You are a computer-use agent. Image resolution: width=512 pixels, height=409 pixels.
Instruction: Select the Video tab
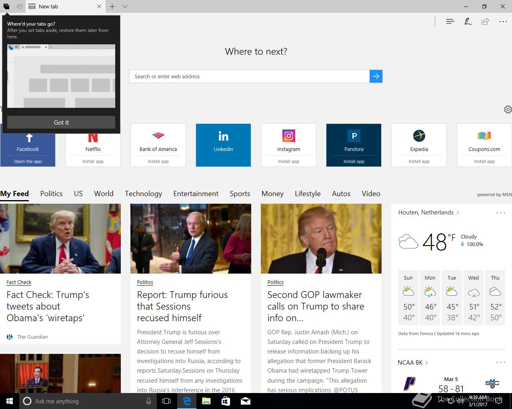(371, 194)
